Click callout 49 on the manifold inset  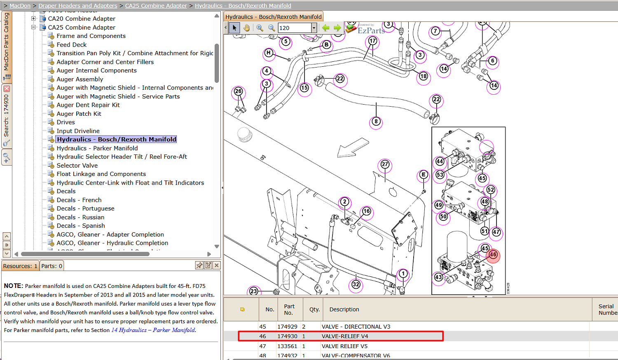click(x=439, y=205)
